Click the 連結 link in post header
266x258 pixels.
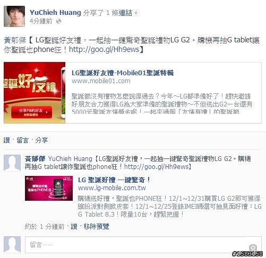pos(125,13)
